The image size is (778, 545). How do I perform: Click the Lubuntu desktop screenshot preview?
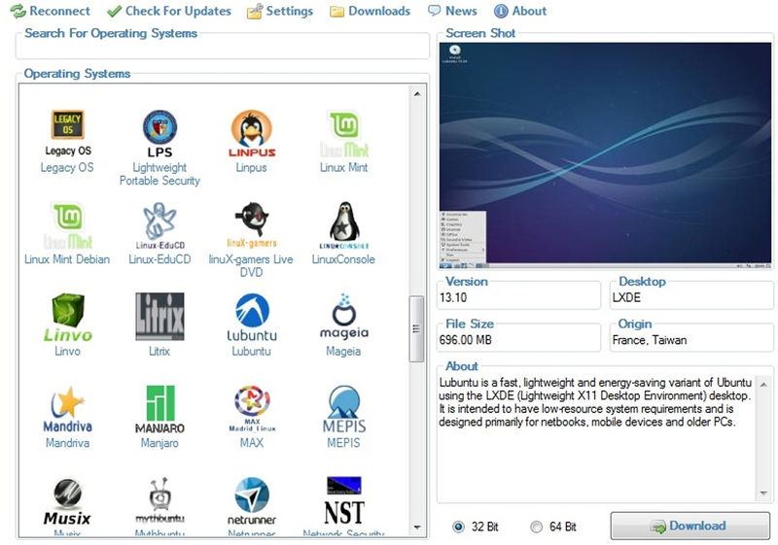(x=605, y=155)
